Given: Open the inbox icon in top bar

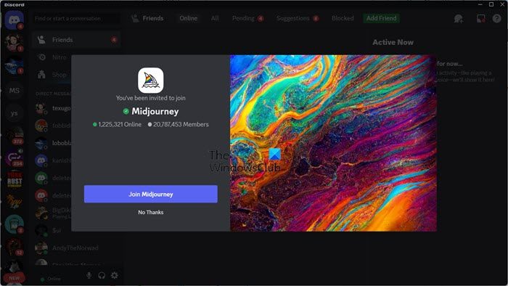Looking at the screenshot, I should tap(481, 18).
